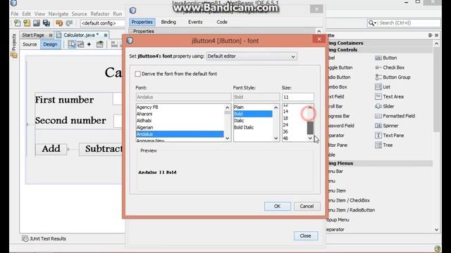Click the Font list scroll-up arrow

(x=227, y=108)
